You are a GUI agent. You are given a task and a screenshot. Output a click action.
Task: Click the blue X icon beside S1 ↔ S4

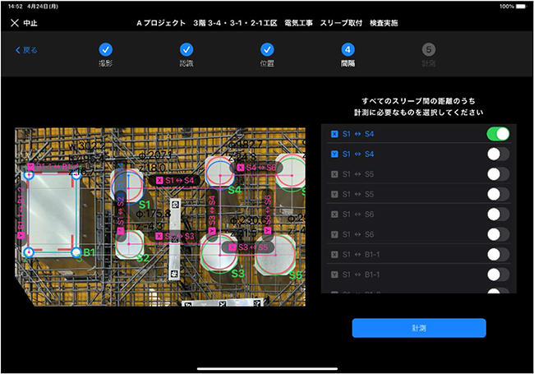334,134
